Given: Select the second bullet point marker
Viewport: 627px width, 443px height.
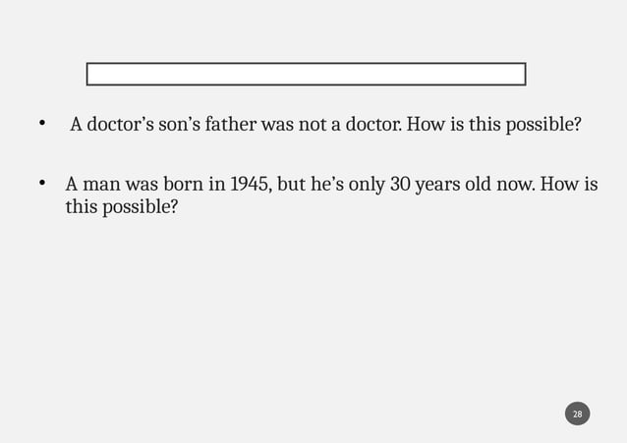Looking at the screenshot, I should [42, 183].
